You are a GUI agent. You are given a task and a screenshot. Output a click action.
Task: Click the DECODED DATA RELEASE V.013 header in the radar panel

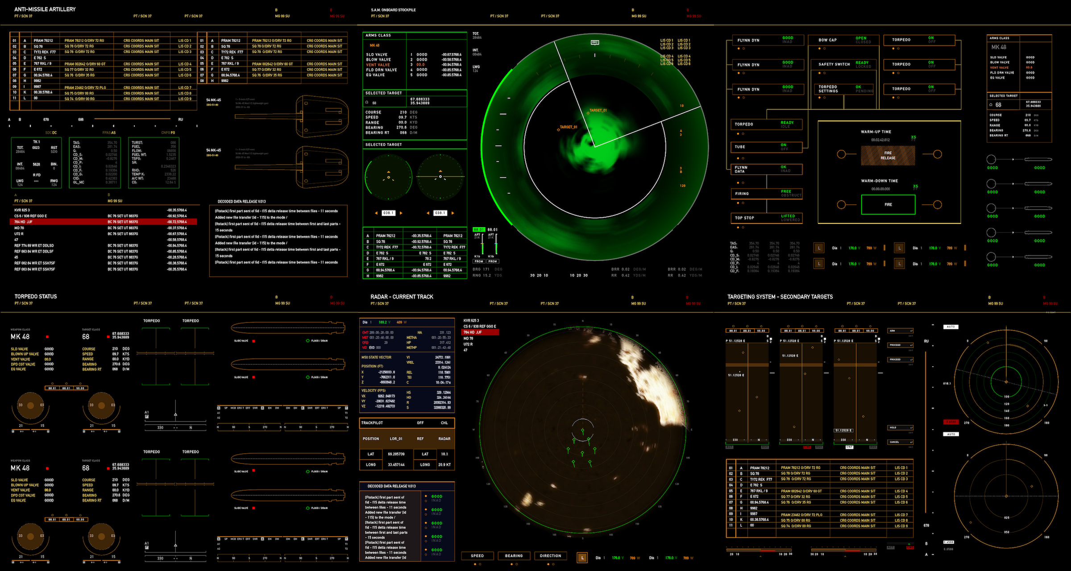click(391, 486)
